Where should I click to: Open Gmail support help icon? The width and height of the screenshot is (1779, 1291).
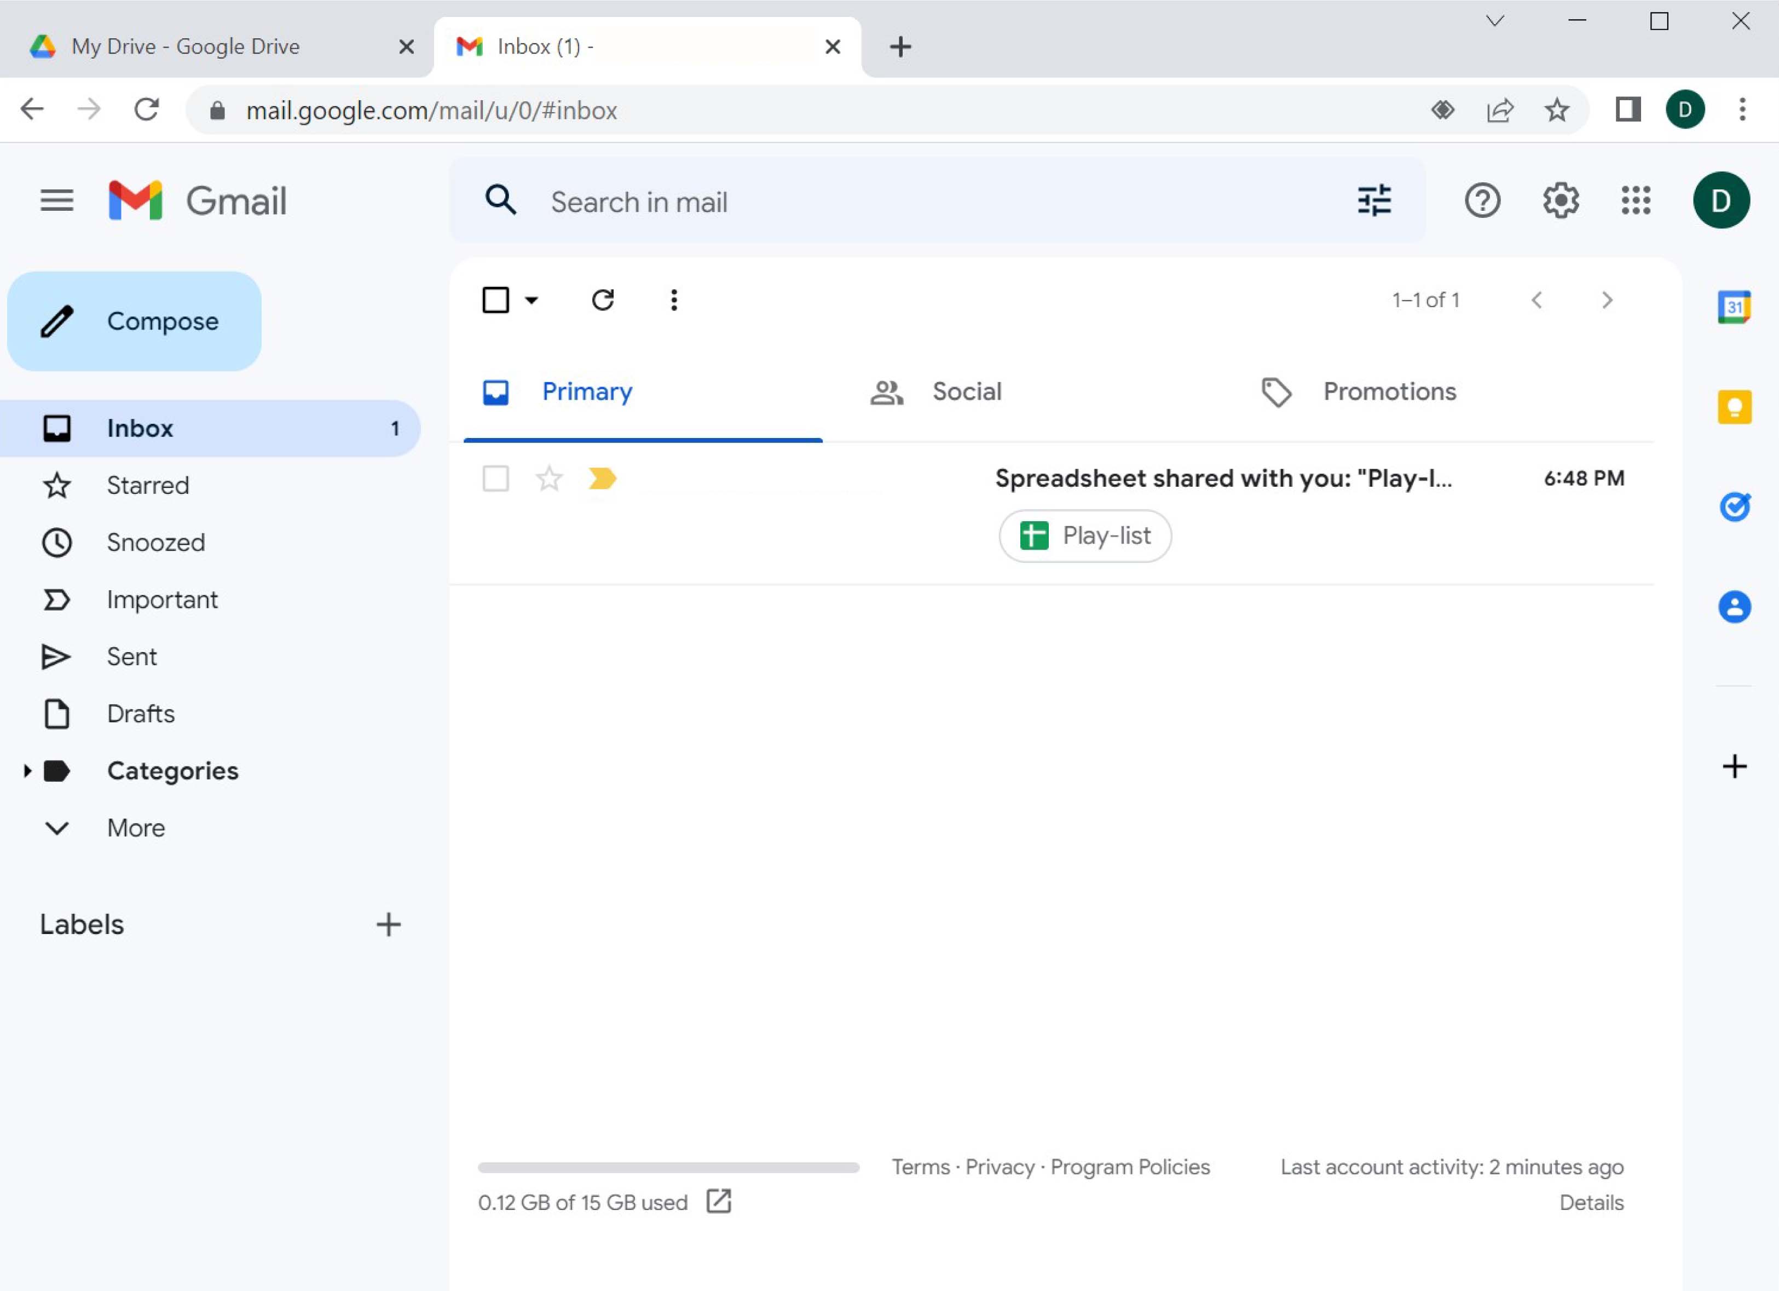tap(1482, 201)
